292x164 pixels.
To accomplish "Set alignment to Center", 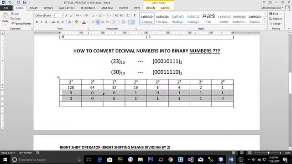I will point(98,22).
